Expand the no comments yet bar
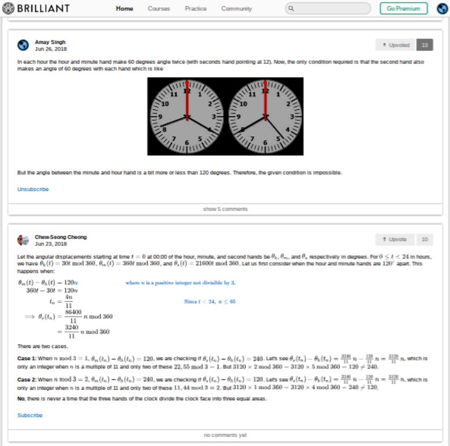450x446 pixels. pos(225,435)
